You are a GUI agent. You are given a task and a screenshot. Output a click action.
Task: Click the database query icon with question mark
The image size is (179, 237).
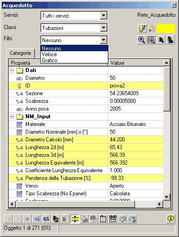pos(142,28)
